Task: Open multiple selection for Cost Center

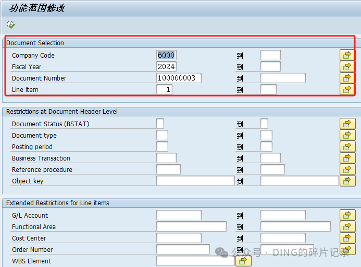Action: (347, 238)
